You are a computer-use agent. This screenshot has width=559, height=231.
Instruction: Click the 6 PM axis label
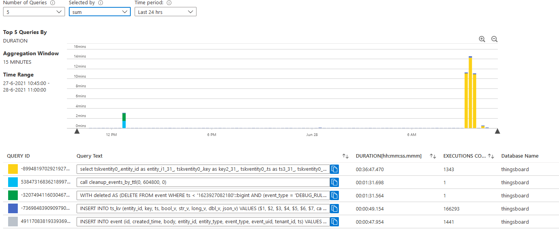pos(211,134)
